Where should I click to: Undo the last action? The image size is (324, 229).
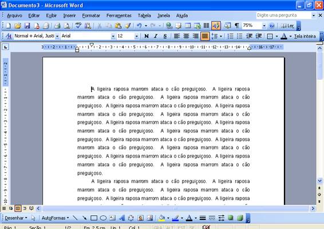139,26
